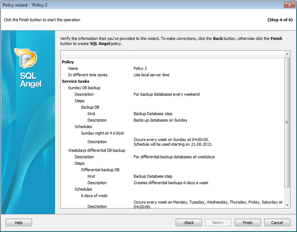Viewport: 297px width, 232px height.
Task: Cancel the policy wizard
Action: (x=277, y=222)
